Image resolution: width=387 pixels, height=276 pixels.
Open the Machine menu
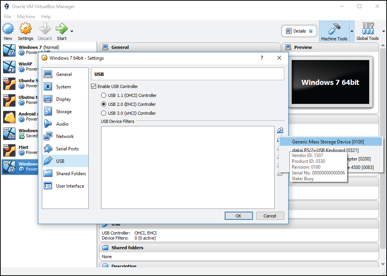click(26, 16)
